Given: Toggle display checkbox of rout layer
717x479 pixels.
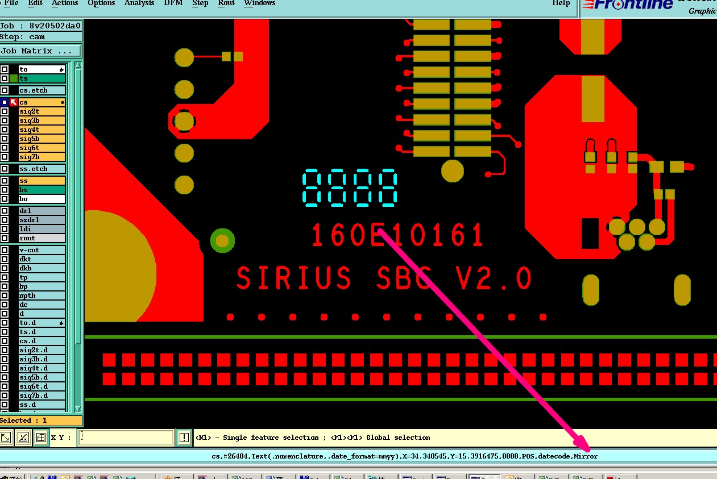Looking at the screenshot, I should point(5,238).
